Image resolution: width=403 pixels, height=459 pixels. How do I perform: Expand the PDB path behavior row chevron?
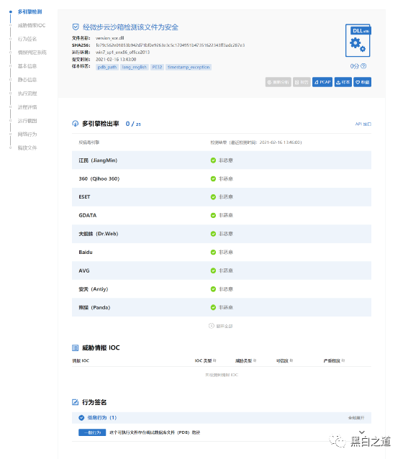(x=362, y=432)
